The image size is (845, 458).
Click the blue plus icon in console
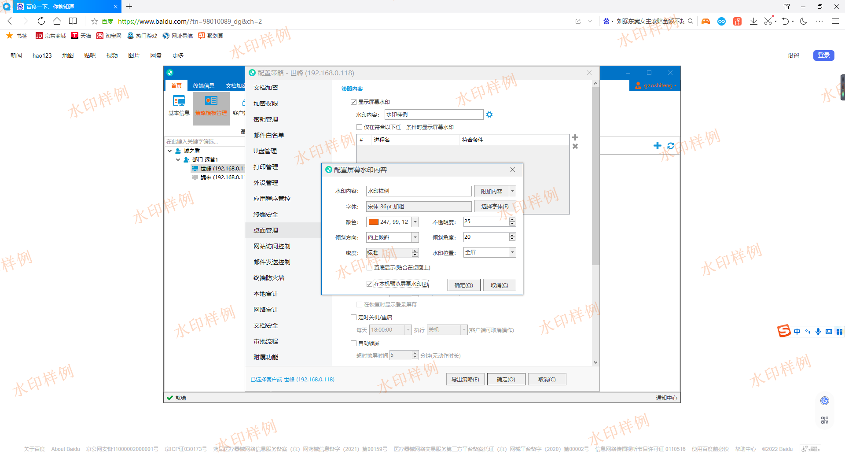coord(658,146)
